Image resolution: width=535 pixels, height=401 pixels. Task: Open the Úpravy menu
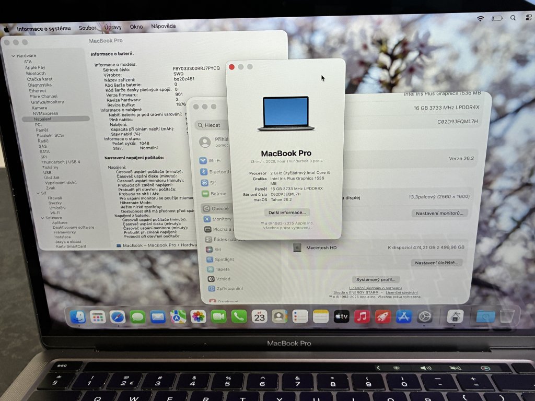113,27
